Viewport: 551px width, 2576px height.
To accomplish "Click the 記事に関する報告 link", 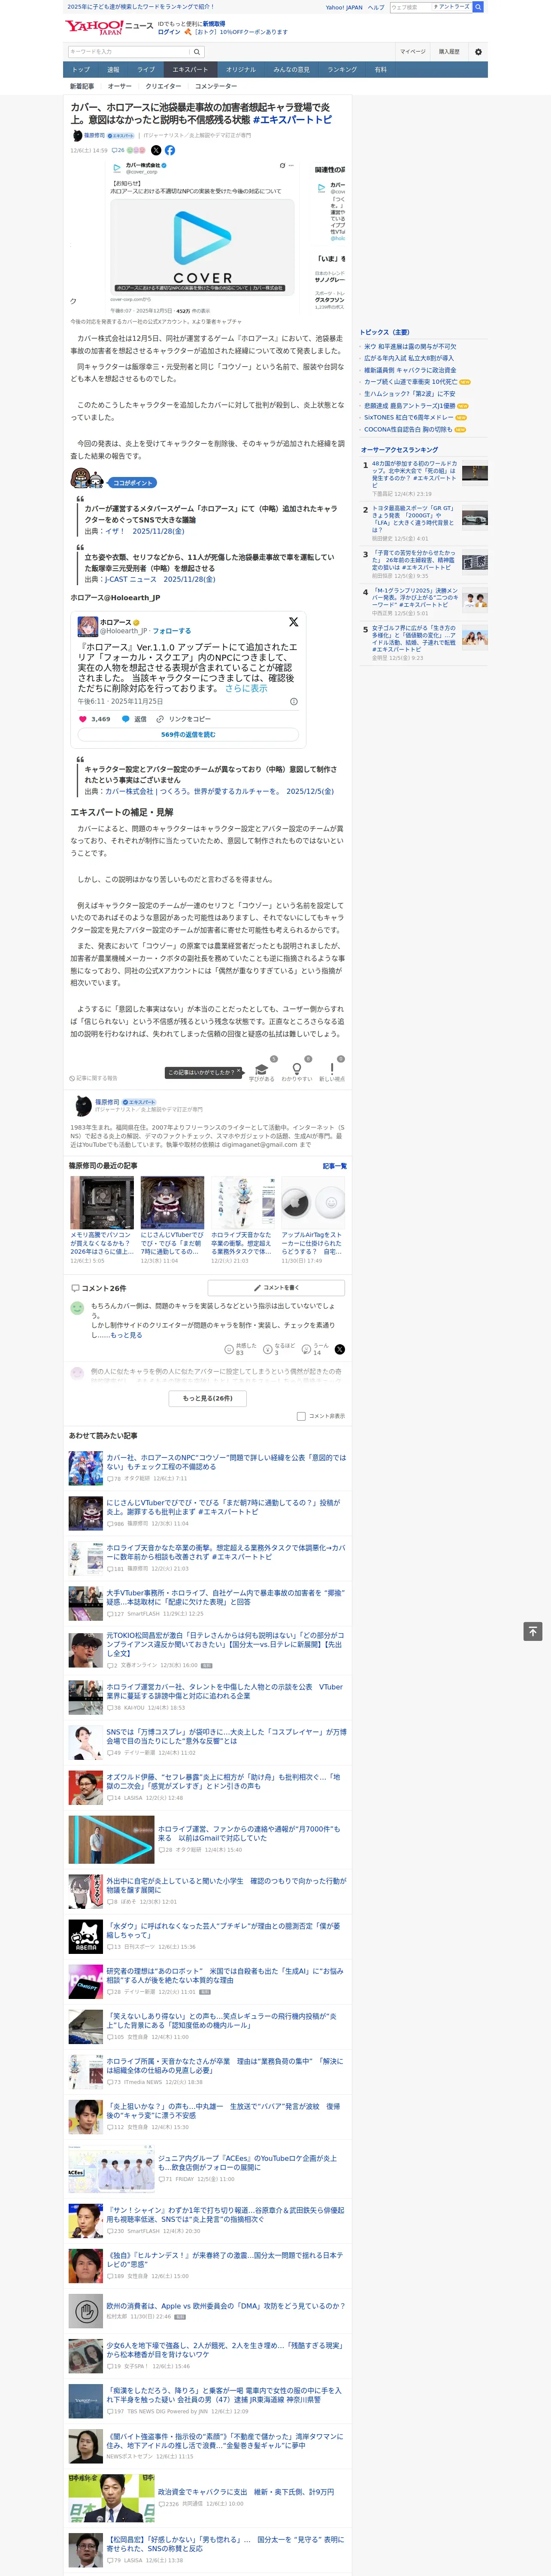I will tap(94, 1078).
